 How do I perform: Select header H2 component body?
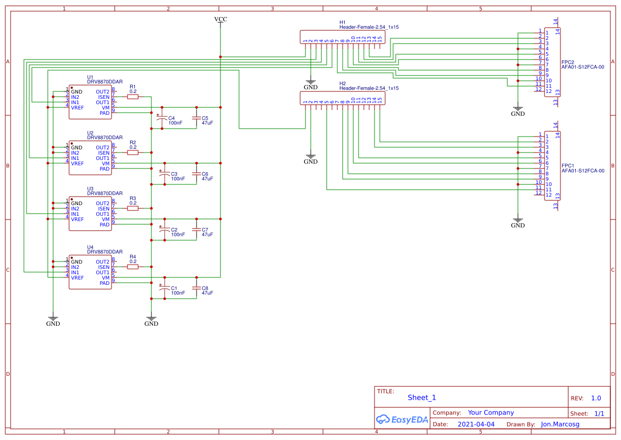coord(343,98)
